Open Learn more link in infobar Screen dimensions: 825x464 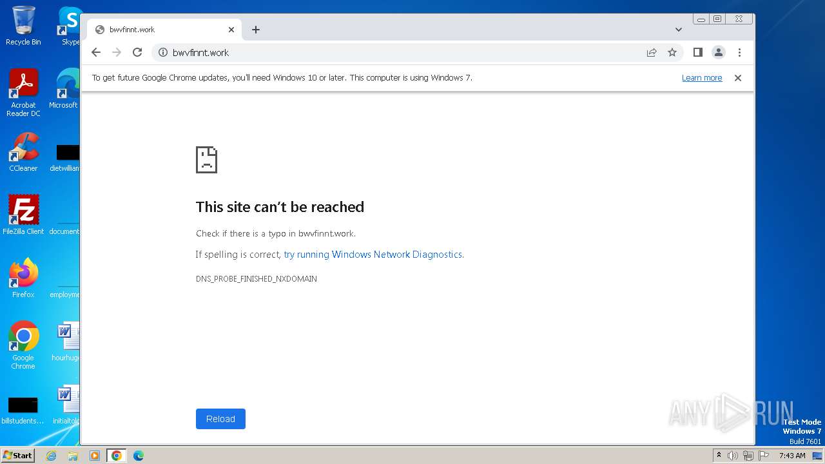click(702, 78)
